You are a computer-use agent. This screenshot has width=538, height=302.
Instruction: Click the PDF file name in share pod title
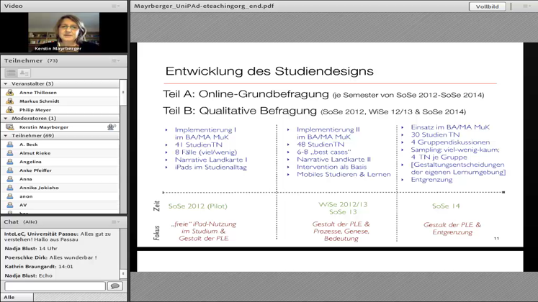coord(204,6)
